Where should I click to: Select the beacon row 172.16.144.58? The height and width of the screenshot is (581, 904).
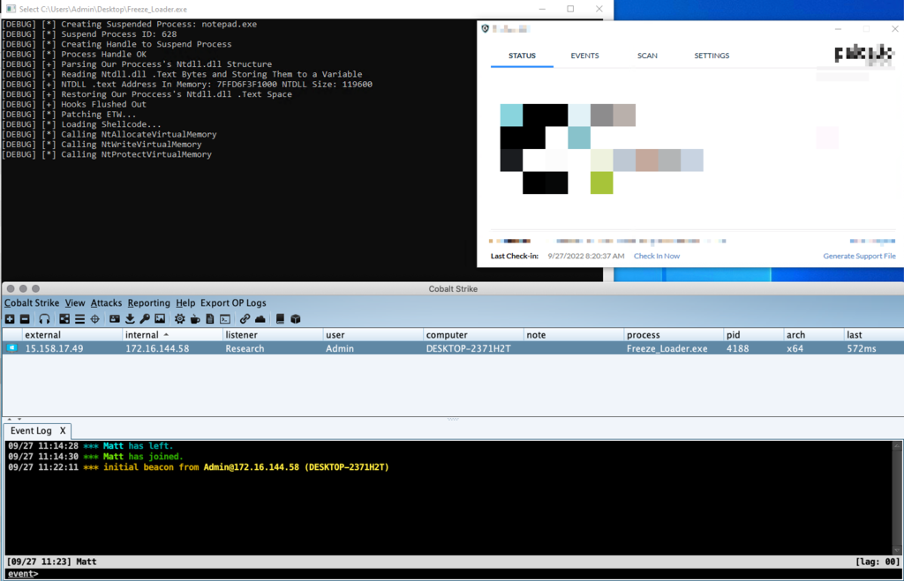point(453,348)
